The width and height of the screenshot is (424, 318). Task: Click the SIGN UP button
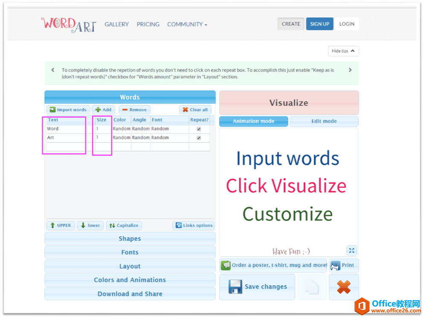pos(319,24)
